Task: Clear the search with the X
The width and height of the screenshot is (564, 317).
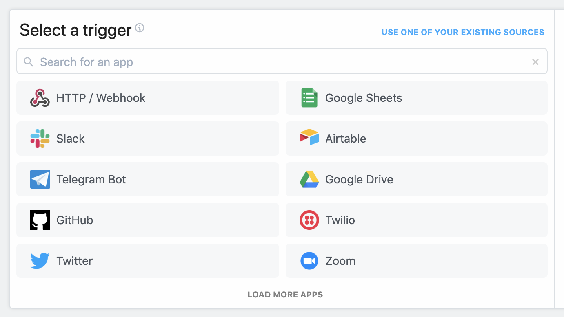Action: coord(535,62)
